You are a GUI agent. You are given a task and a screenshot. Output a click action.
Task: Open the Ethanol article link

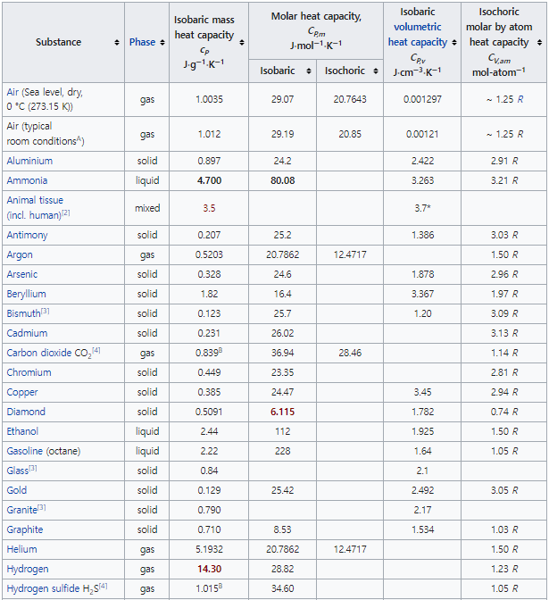coord(22,431)
